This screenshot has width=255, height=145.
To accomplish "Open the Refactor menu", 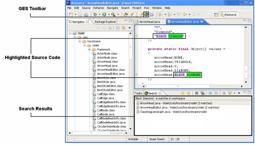I will (x=98, y=8).
